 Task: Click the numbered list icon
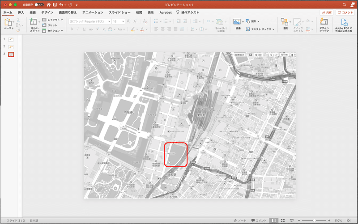click(x=166, y=21)
